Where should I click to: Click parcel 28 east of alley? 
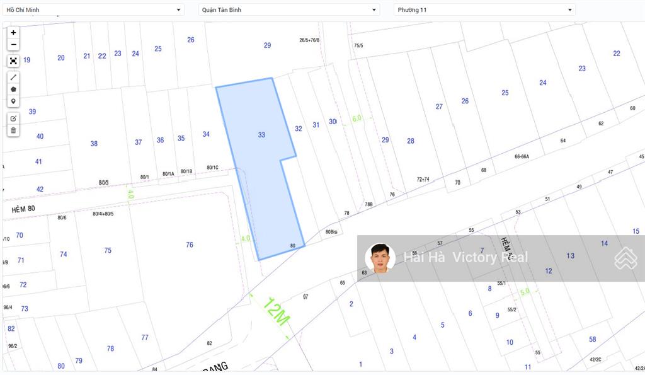(411, 141)
